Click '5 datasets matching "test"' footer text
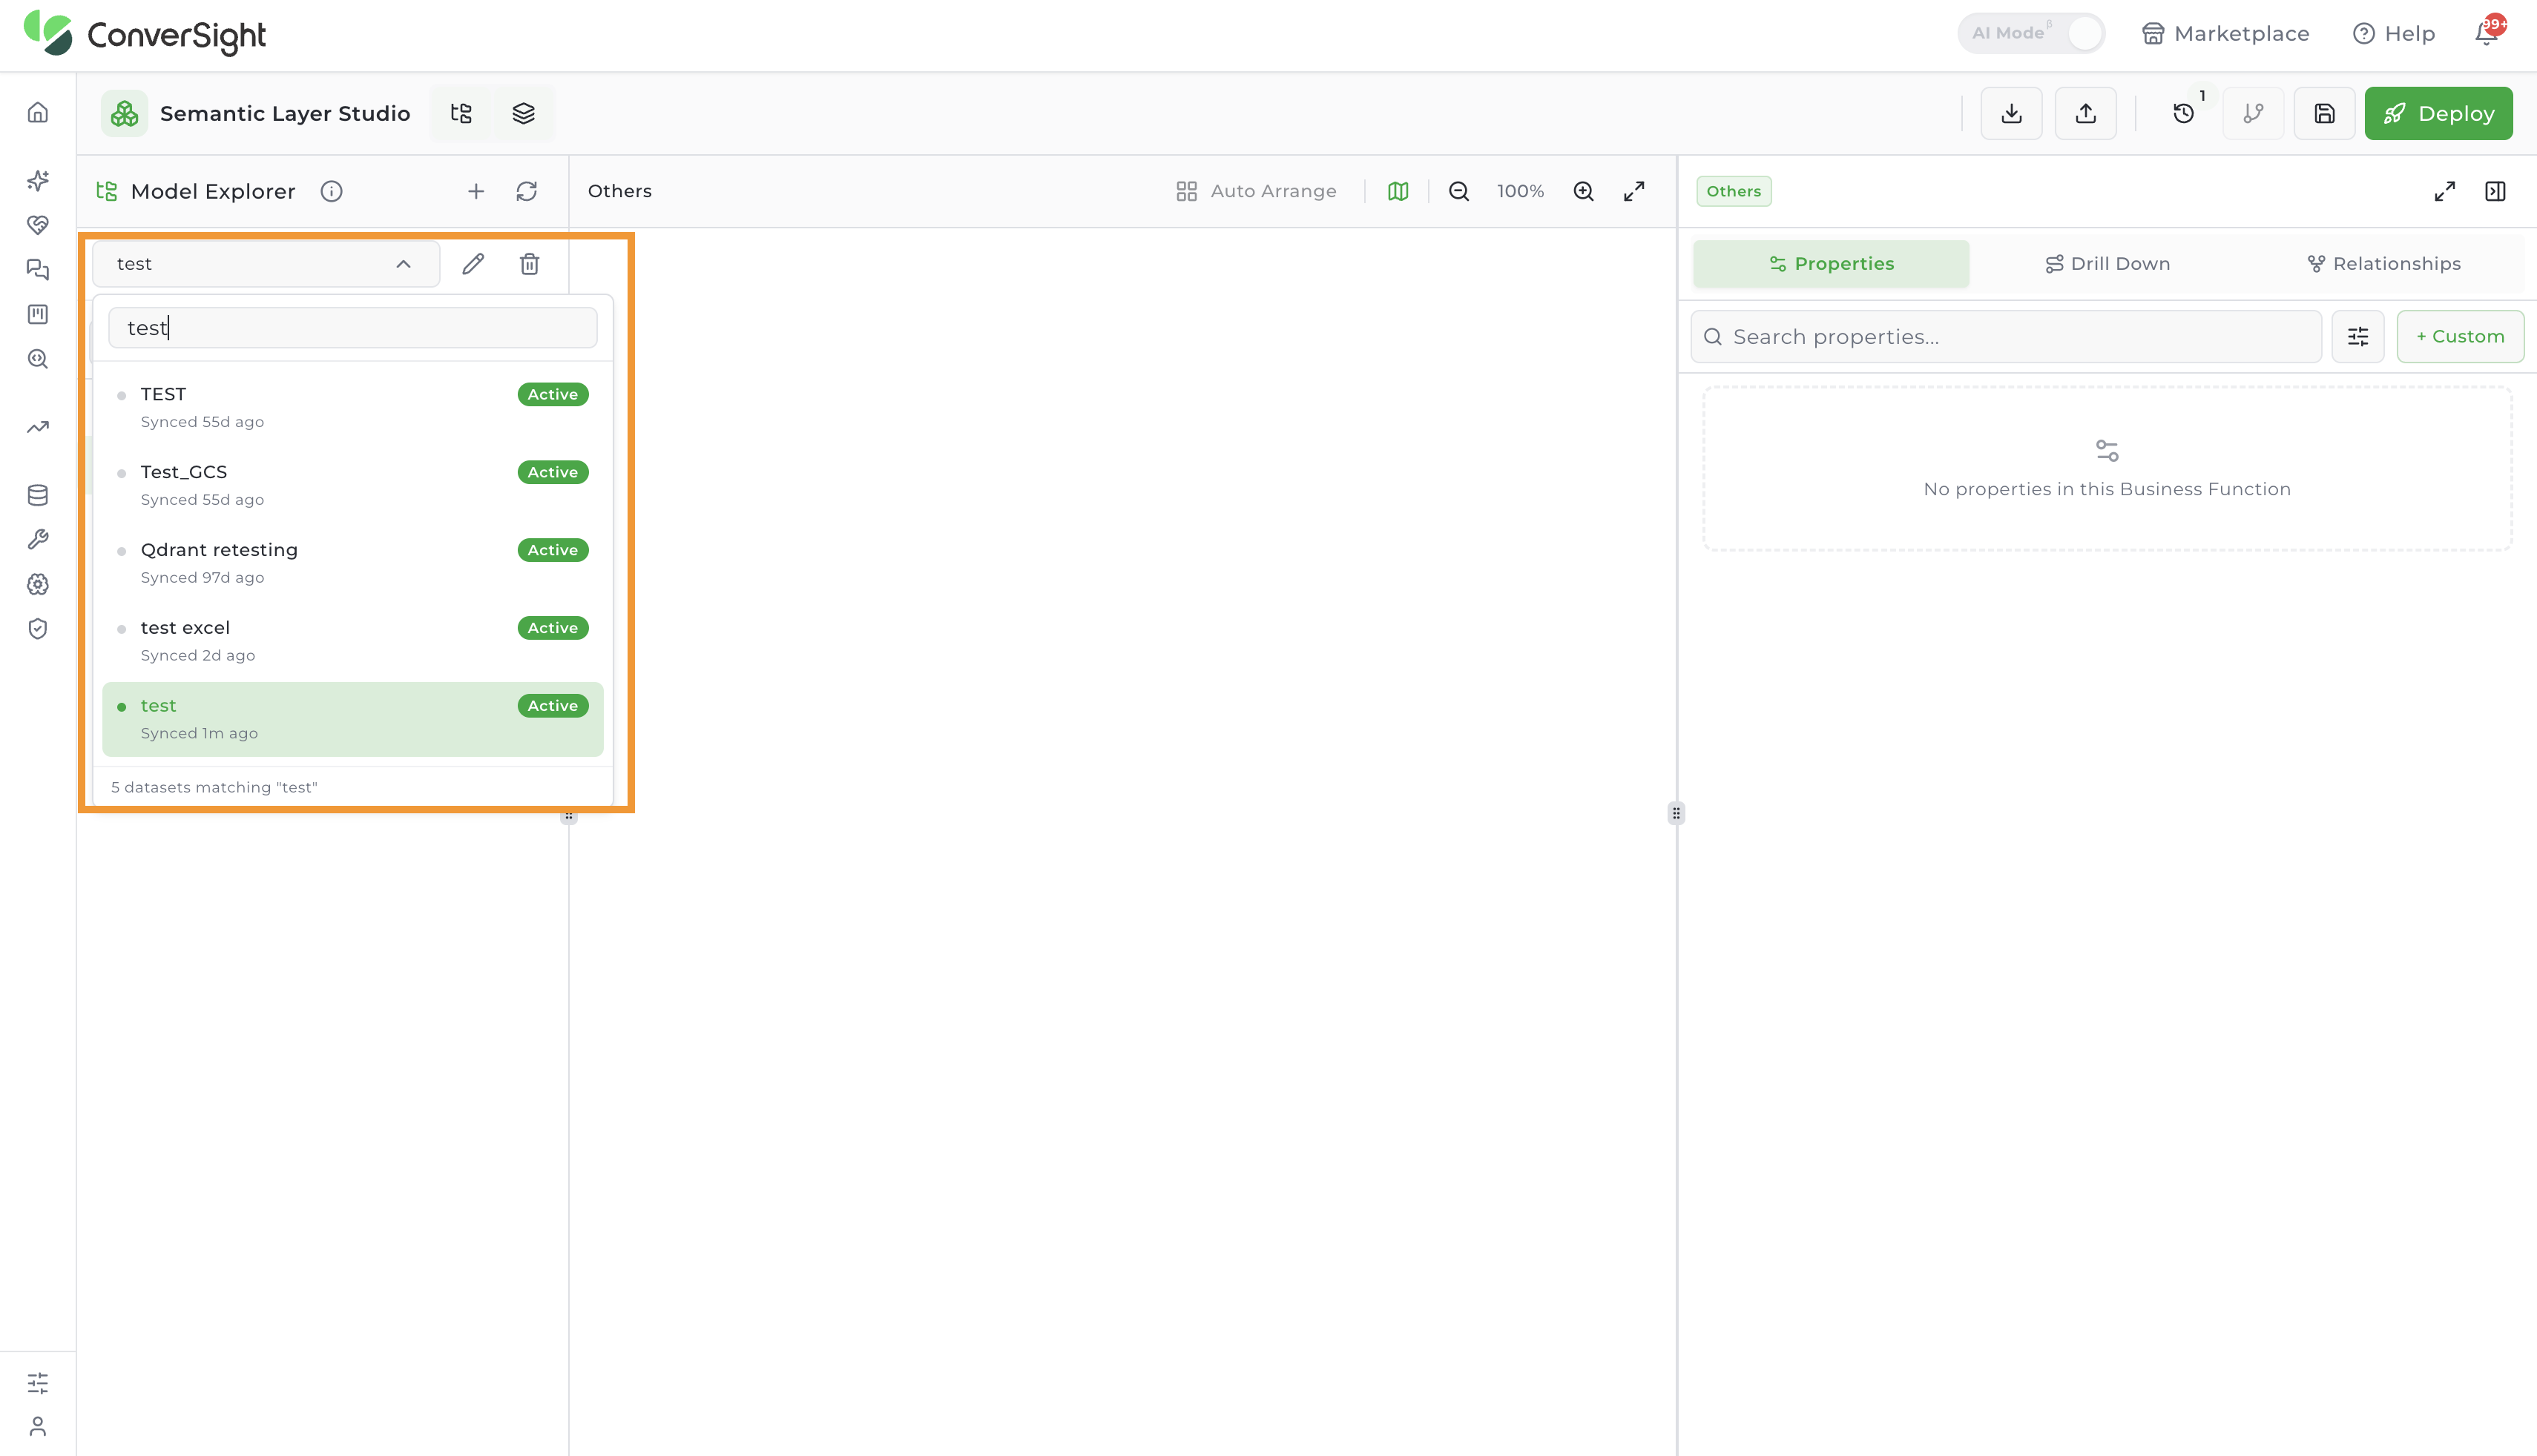This screenshot has width=2537, height=1456. click(214, 787)
